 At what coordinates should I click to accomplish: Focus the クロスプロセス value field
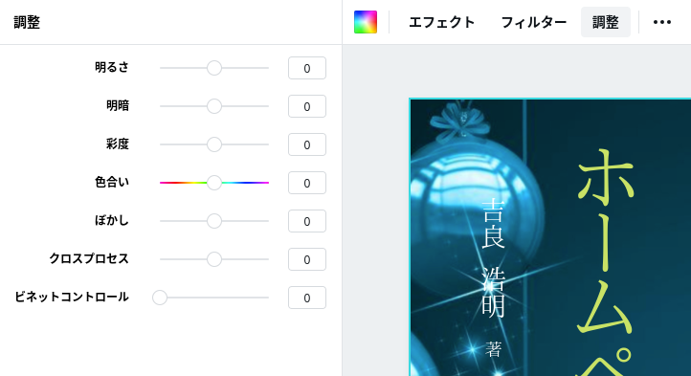tap(307, 259)
